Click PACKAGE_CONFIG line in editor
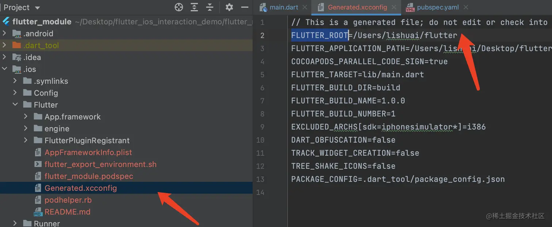This screenshot has width=552, height=227. click(x=398, y=179)
